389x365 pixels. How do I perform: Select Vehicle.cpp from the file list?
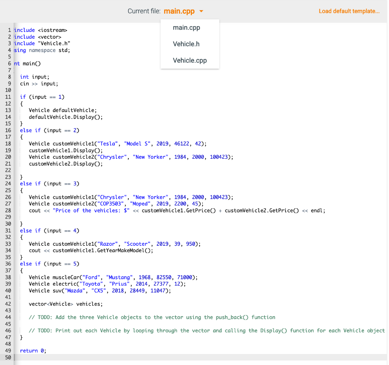pos(190,60)
